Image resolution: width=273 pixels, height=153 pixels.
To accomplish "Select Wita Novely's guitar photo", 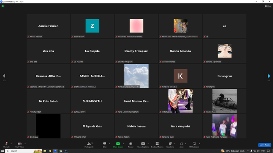I will click(x=180, y=101).
